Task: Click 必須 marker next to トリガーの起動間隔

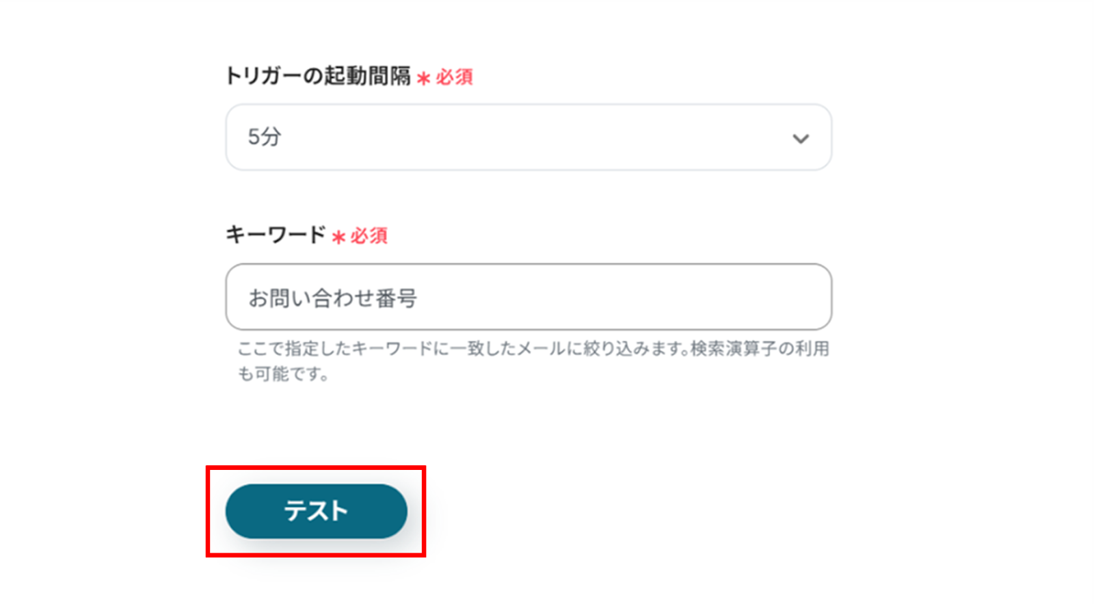Action: [x=454, y=77]
